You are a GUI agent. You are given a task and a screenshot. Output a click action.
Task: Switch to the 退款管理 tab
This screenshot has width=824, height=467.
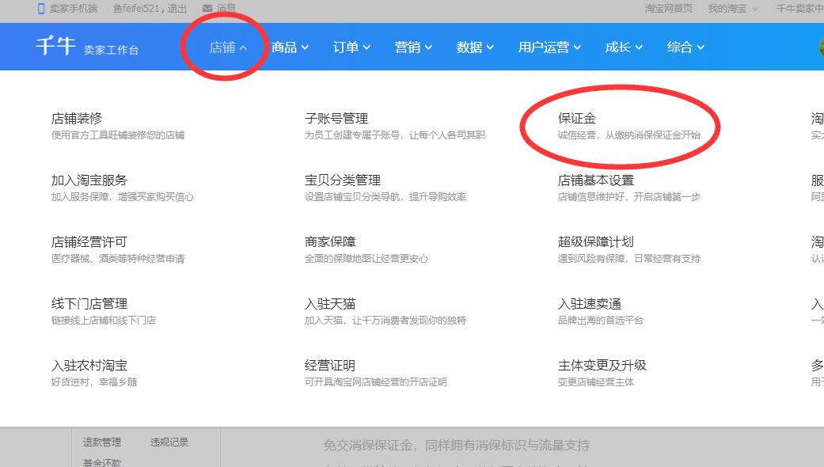101,442
